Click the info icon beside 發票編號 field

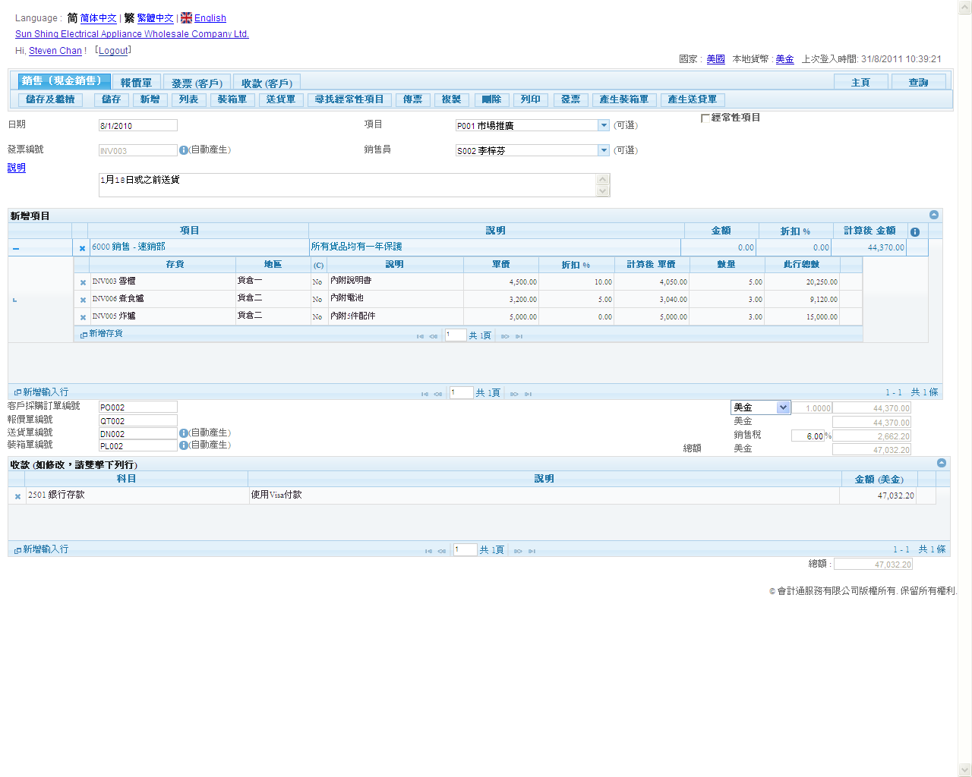coord(183,150)
